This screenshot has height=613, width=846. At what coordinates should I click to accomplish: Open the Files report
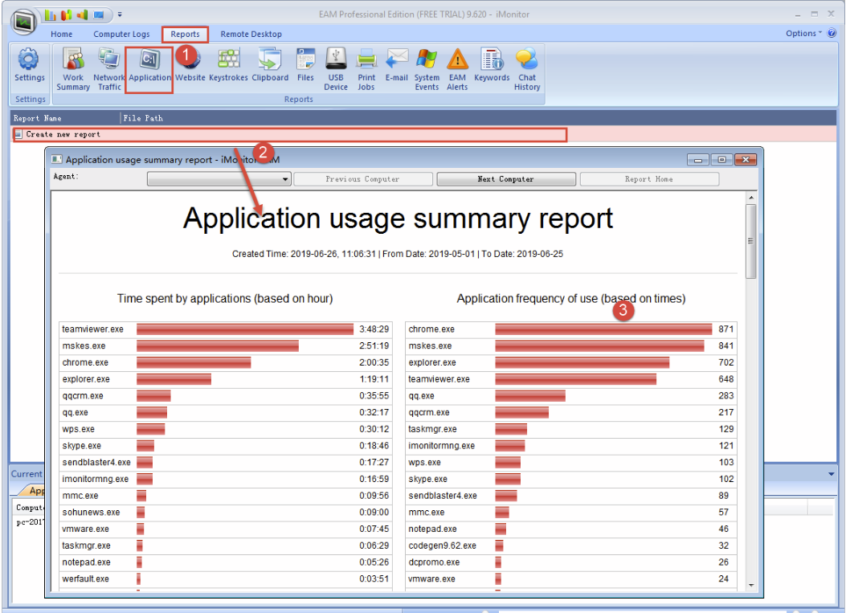click(305, 65)
